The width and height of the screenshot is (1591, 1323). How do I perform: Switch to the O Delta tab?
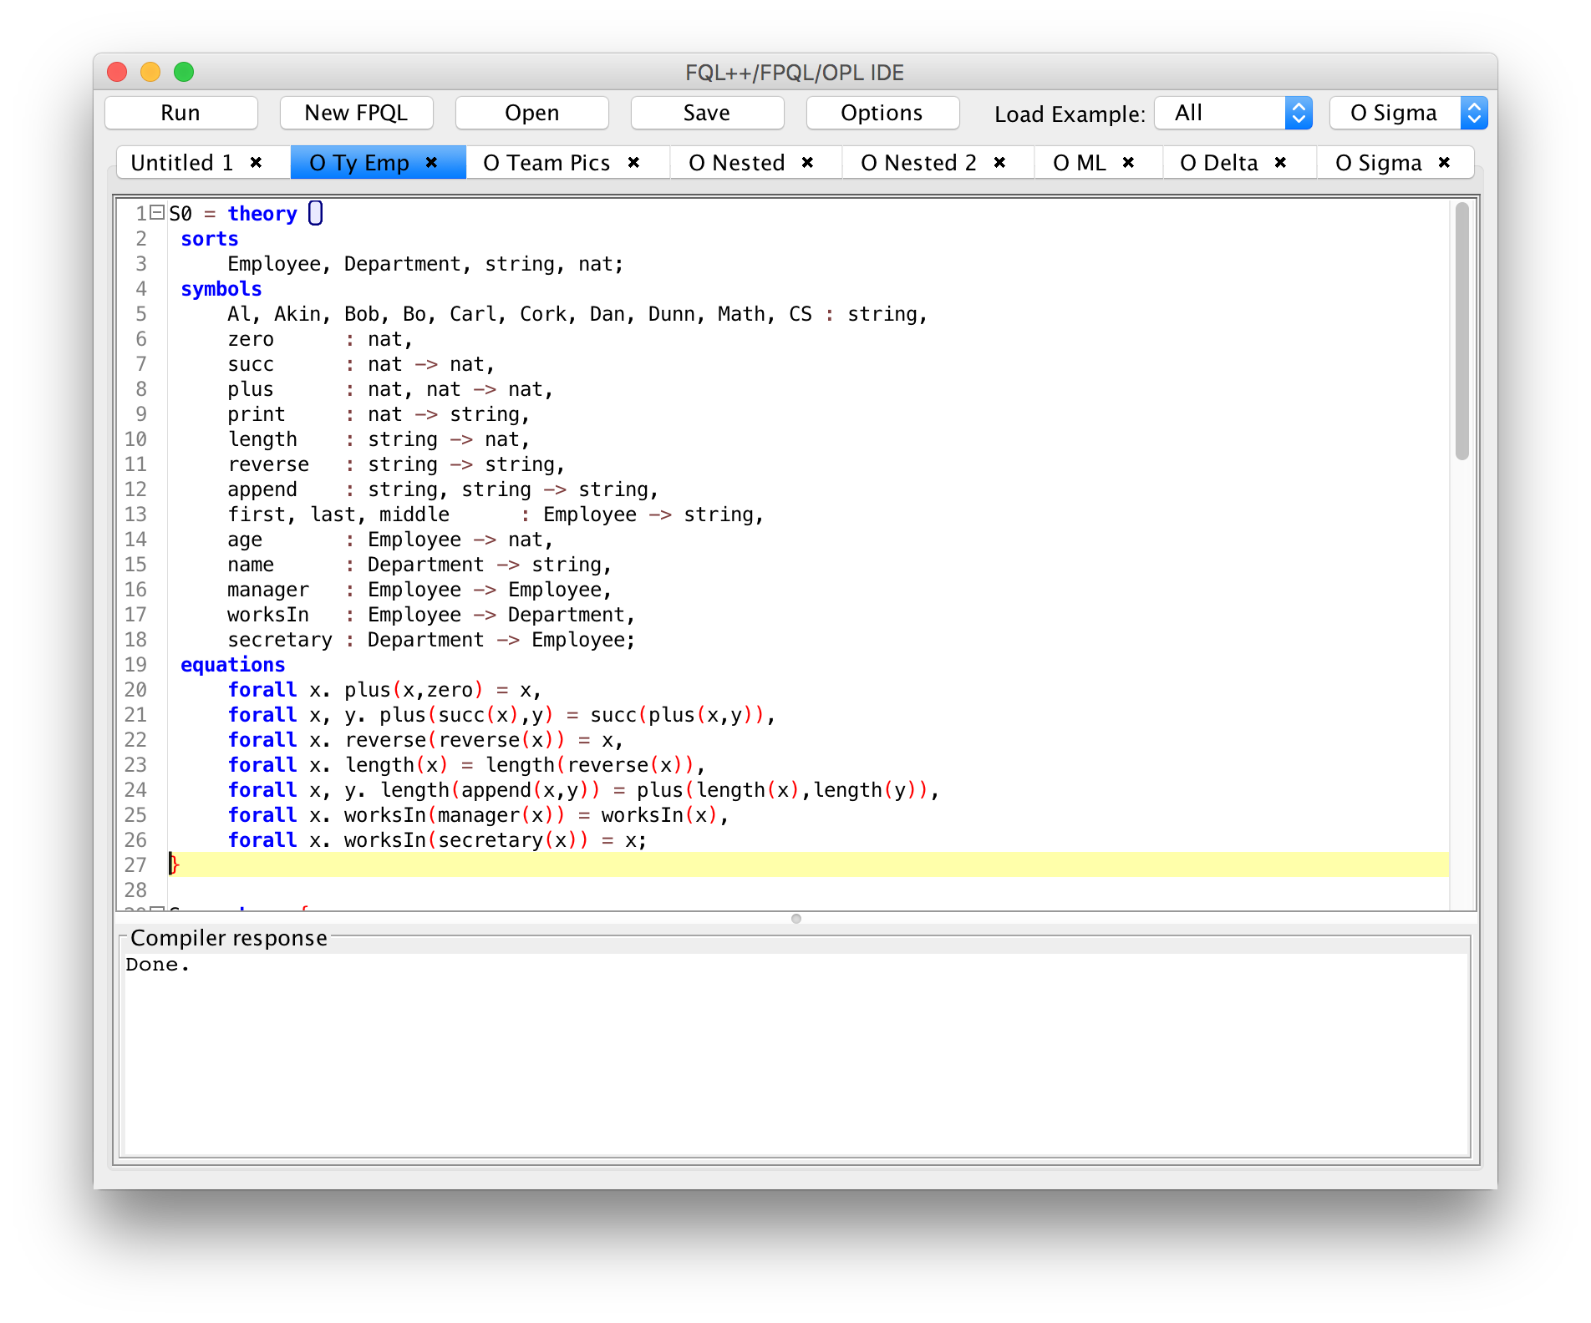click(x=1219, y=163)
